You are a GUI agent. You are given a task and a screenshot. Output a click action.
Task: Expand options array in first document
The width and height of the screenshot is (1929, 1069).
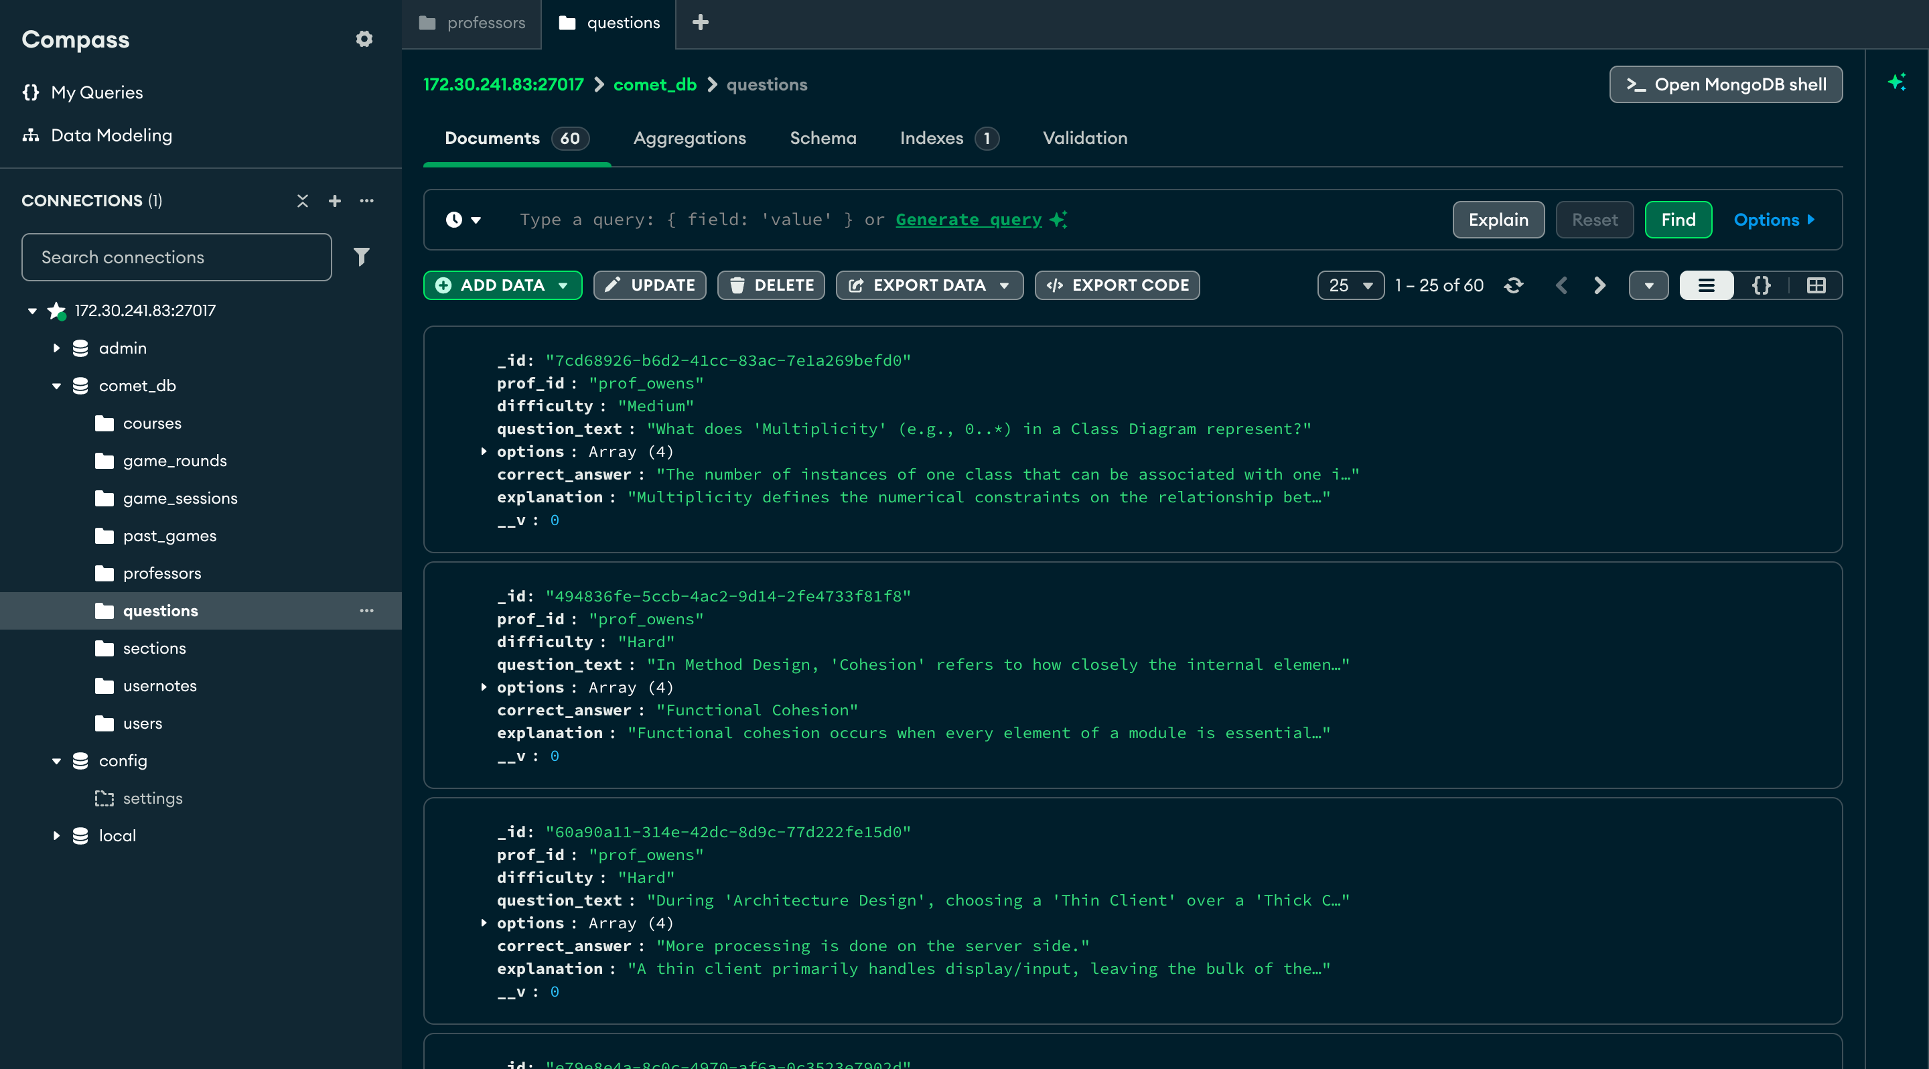point(484,451)
